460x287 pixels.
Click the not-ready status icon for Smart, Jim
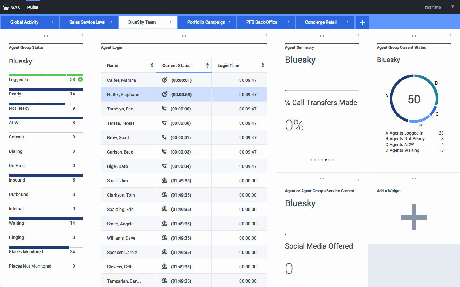(165, 180)
